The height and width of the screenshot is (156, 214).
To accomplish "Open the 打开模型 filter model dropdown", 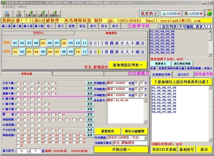I will pos(146,138).
